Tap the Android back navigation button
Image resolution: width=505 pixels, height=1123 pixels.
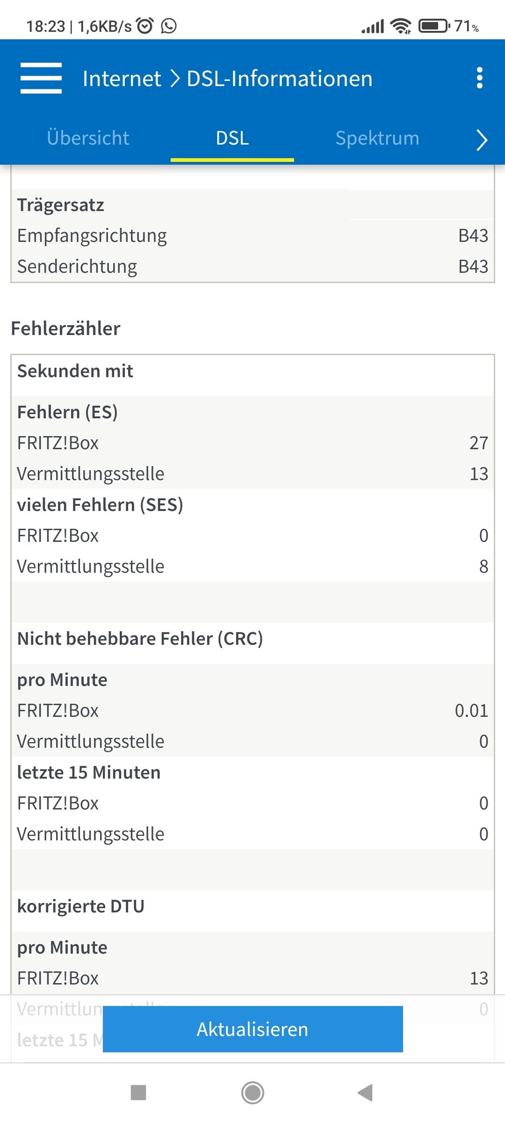(365, 1093)
